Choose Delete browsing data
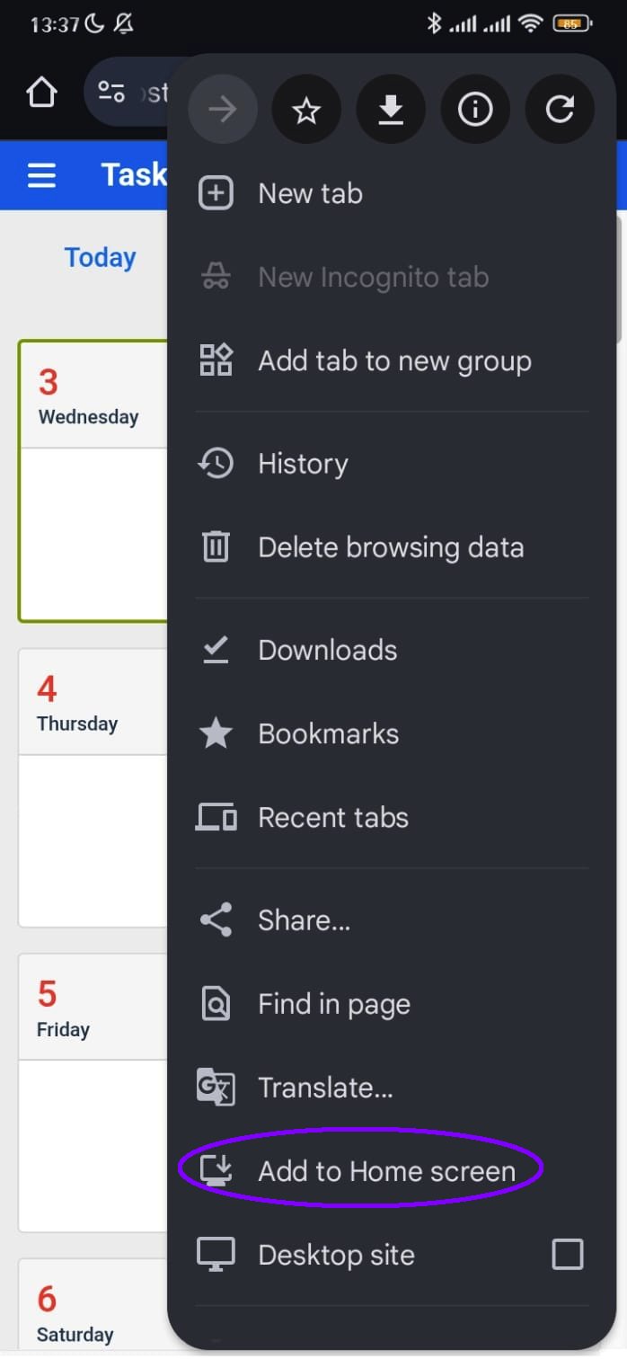Screen dimensions: 627x1368 (x=390, y=547)
